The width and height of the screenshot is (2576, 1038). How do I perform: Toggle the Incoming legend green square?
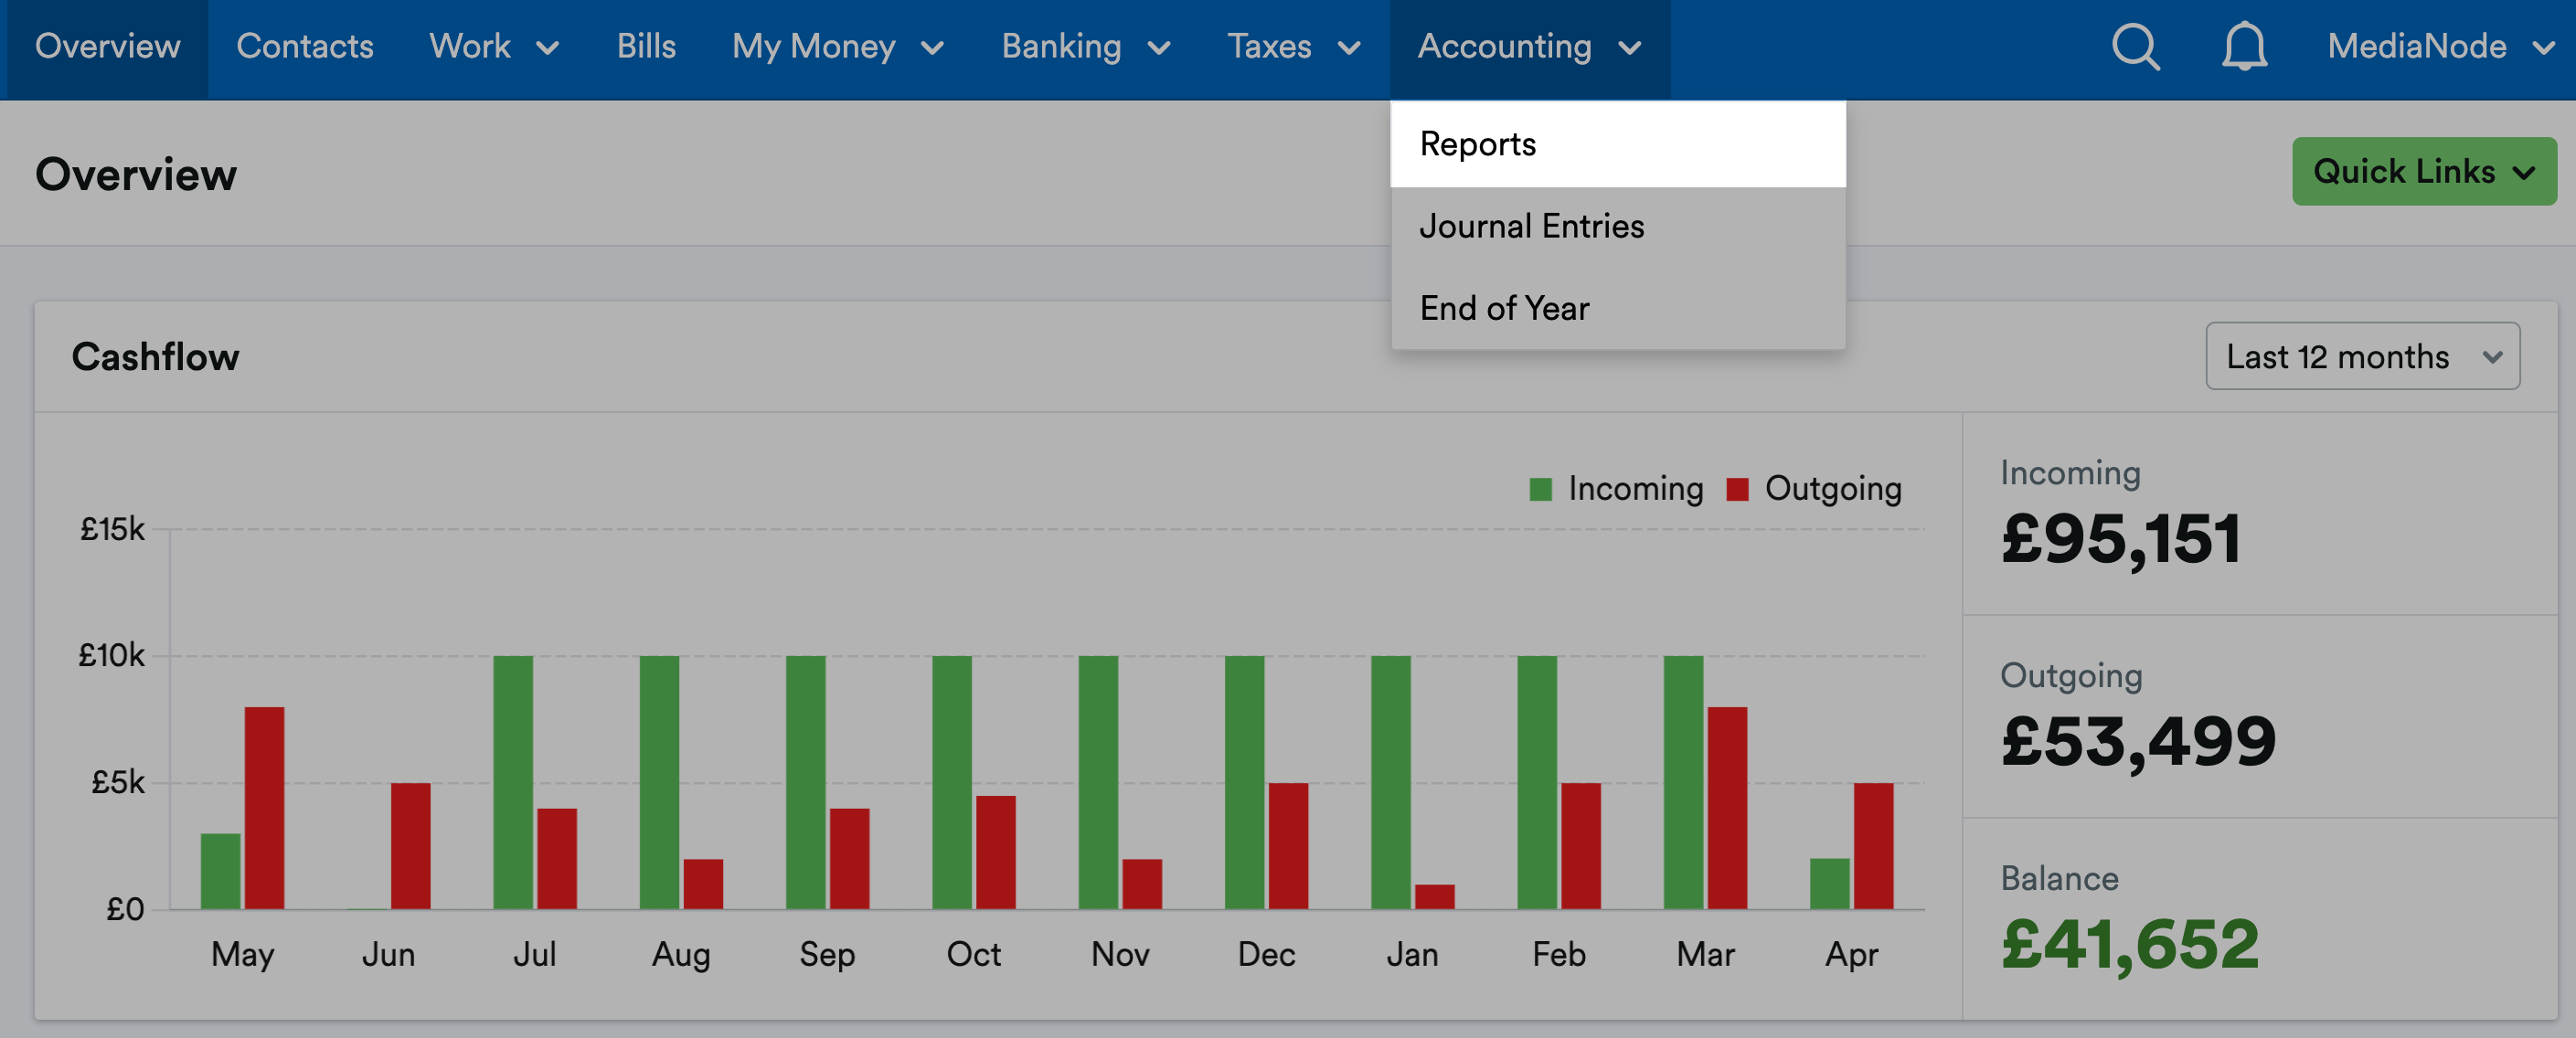[1540, 489]
